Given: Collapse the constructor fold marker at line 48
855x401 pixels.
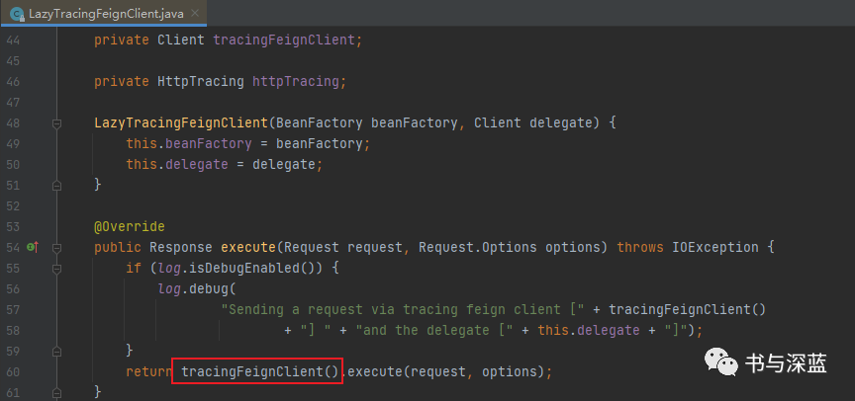Looking at the screenshot, I should 56,123.
